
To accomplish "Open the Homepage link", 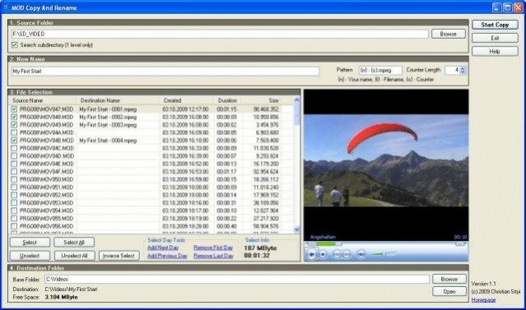I will pos(483,300).
